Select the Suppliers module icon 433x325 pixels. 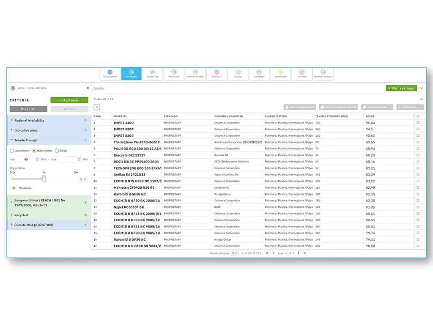259,73
